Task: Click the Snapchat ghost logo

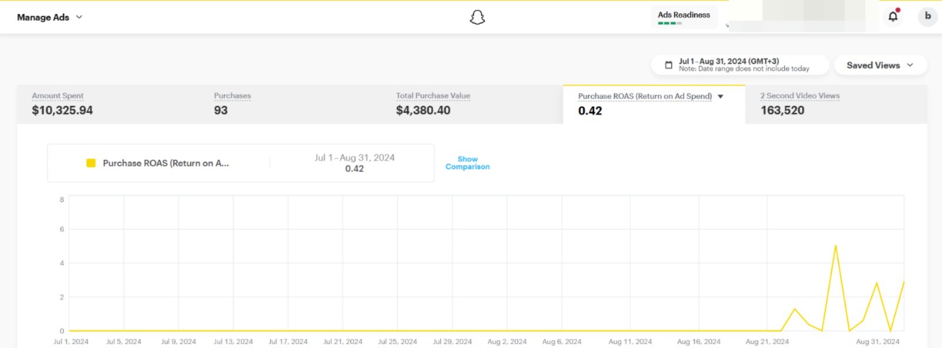Action: [x=477, y=18]
